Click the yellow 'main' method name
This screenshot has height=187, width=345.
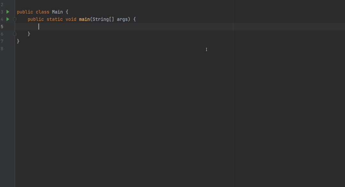point(84,19)
